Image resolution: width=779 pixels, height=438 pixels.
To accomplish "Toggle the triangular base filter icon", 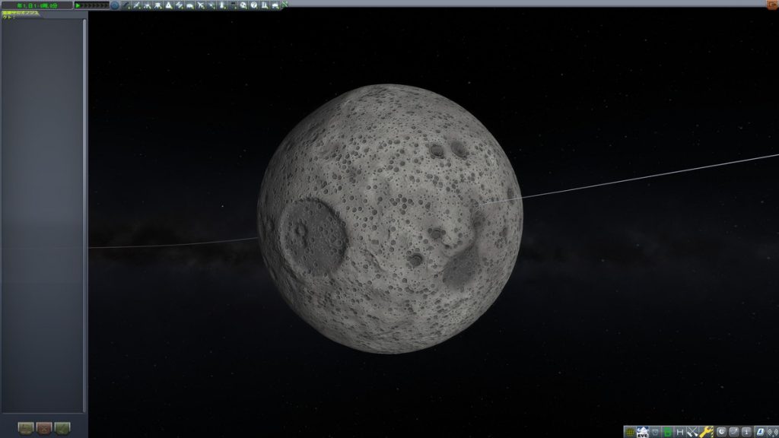I will pos(168,5).
